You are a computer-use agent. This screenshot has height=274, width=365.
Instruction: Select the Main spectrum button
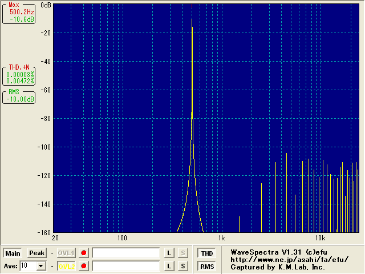pyautogui.click(x=13, y=253)
